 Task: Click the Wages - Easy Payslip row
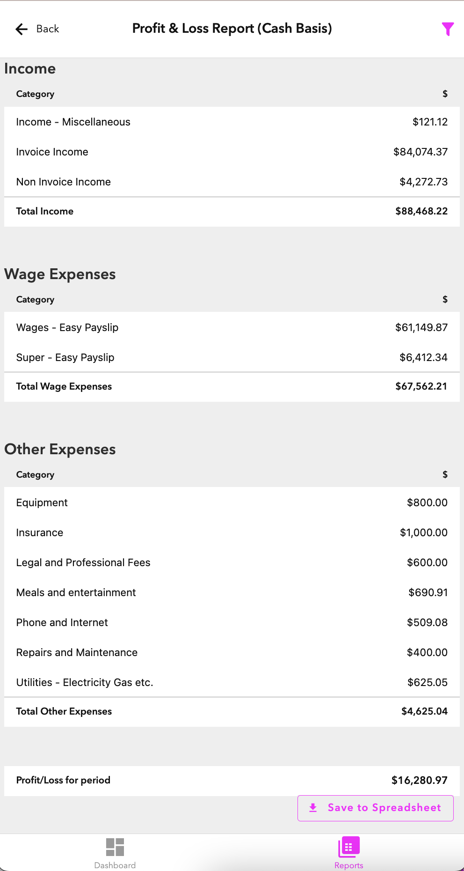pyautogui.click(x=232, y=327)
